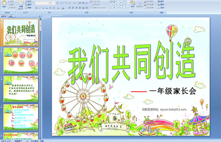Select slide 2 thumbnail 欢迎家长光临
This screenshot has width=221, height=142.
(21, 61)
